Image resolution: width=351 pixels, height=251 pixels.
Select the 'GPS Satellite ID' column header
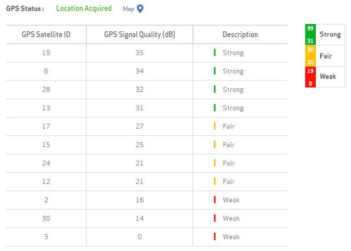(46, 34)
